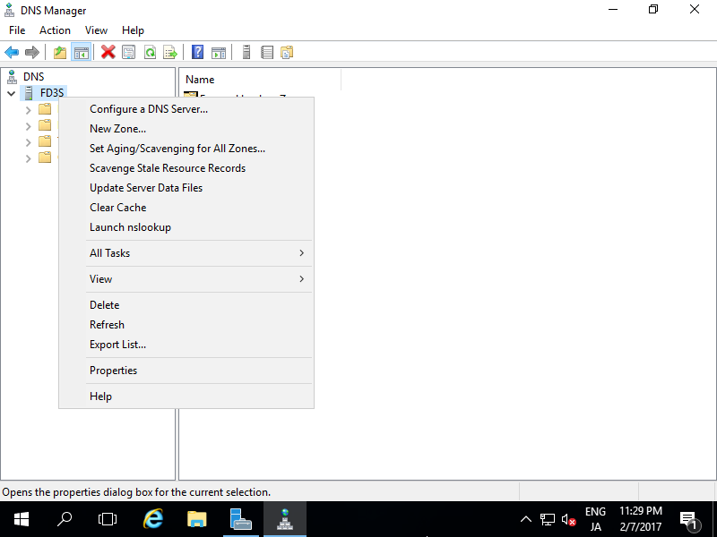Refresh the view using the Refresh toolbar icon
Image resolution: width=717 pixels, height=537 pixels.
click(149, 51)
